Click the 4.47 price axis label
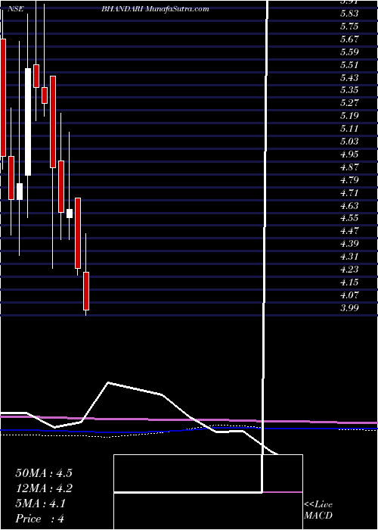The height and width of the screenshot is (530, 378). pos(349,231)
